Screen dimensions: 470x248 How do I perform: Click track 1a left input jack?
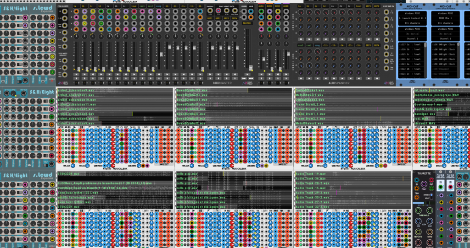click(x=77, y=11)
